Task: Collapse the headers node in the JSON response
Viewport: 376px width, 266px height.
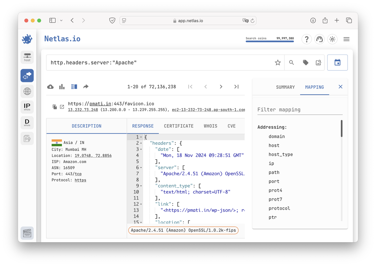Action: (x=141, y=143)
